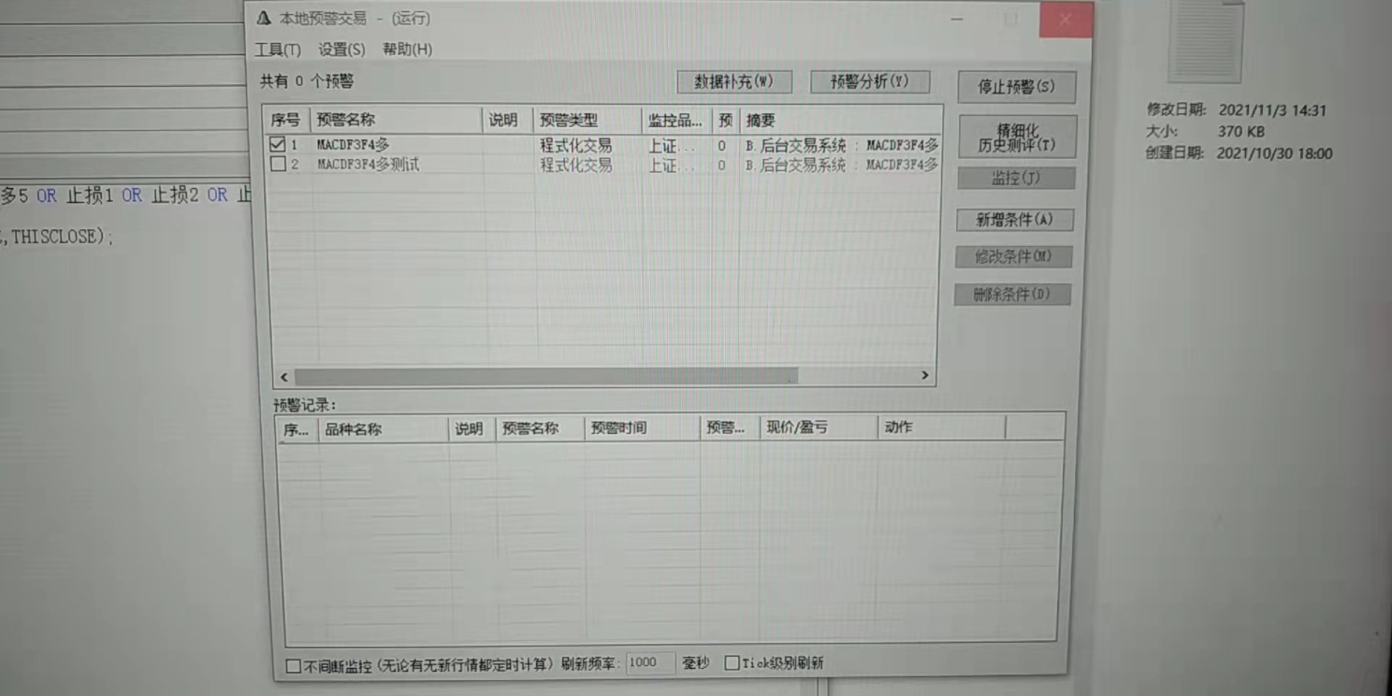
Task: Click the 数据补充(W) button
Action: [x=734, y=81]
